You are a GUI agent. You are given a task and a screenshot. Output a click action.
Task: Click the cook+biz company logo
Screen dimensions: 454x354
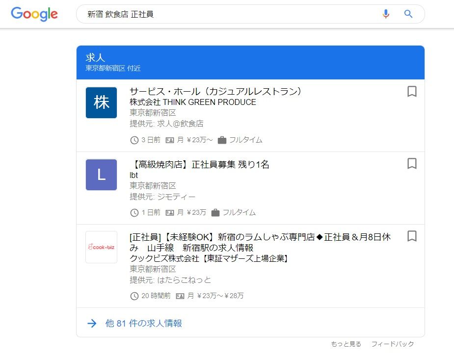click(x=101, y=247)
